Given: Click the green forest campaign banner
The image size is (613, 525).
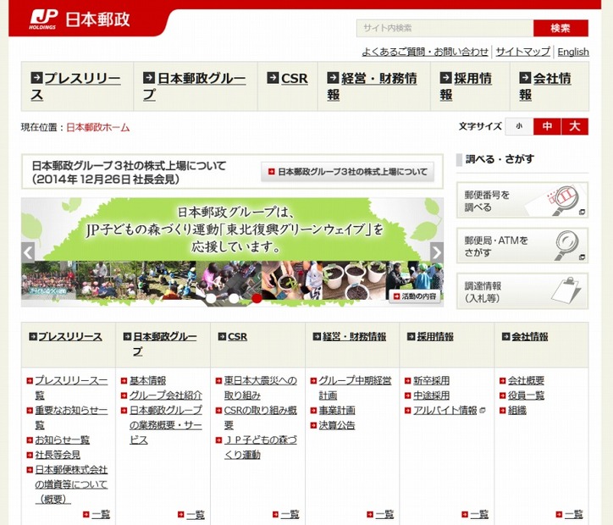Looking at the screenshot, I should [232, 252].
